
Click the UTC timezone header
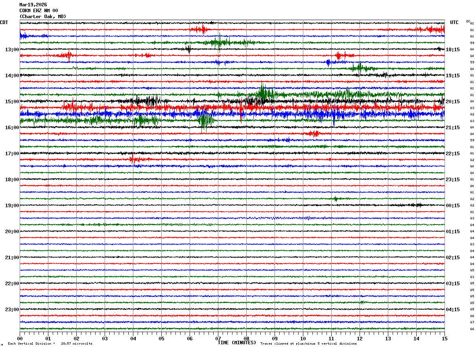click(454, 22)
